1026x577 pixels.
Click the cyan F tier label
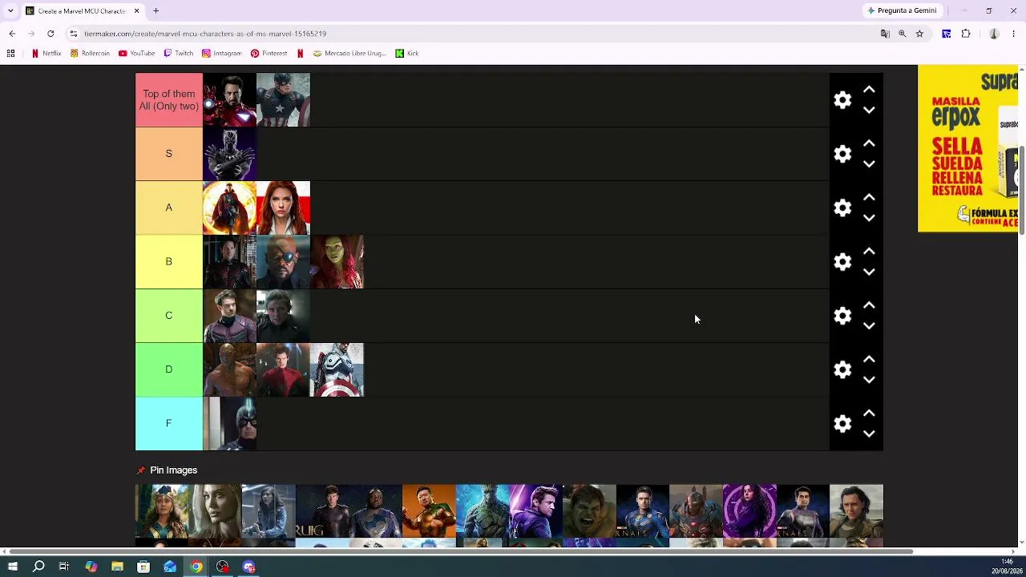(169, 423)
